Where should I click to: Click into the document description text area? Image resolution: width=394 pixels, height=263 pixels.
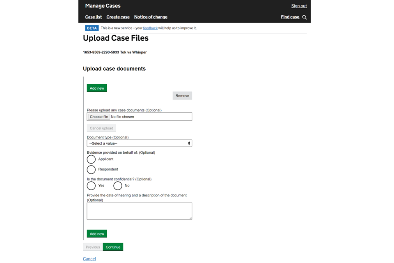(139, 211)
